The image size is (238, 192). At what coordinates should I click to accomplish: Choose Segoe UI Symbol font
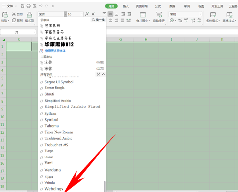pos(59,82)
